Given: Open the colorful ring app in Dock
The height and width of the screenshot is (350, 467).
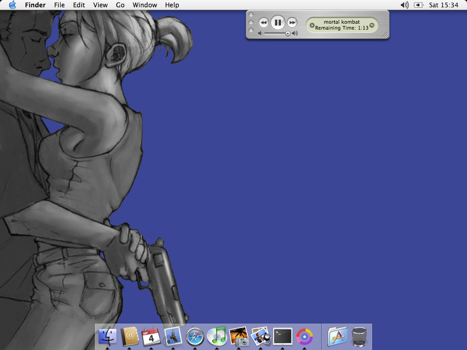Looking at the screenshot, I should point(304,337).
